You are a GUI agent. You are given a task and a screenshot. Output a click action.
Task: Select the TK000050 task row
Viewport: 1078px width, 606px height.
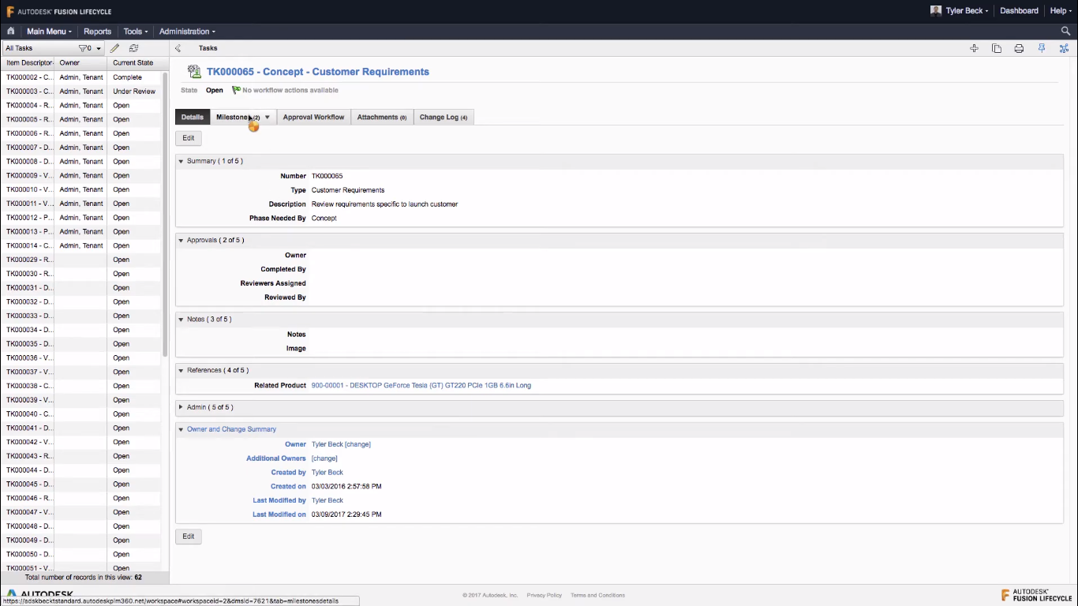(81, 555)
